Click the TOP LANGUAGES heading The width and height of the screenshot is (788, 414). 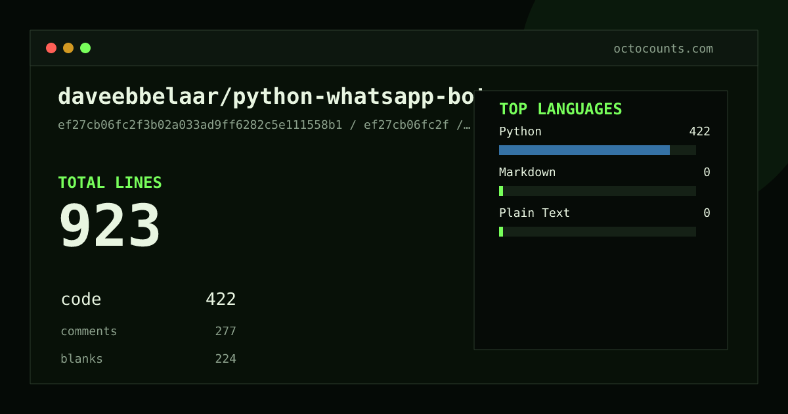click(561, 109)
